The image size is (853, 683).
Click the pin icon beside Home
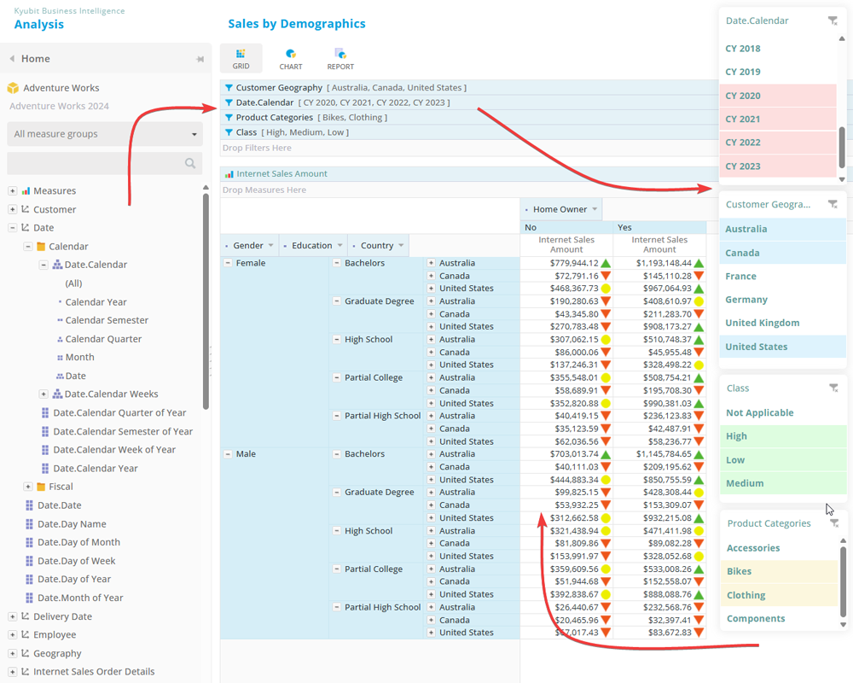(200, 59)
